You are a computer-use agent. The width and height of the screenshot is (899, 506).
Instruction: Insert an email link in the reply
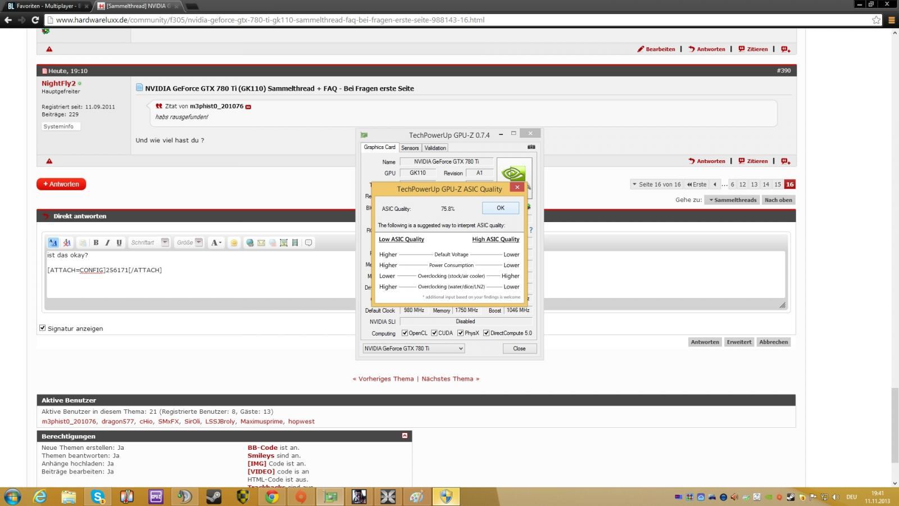click(261, 243)
